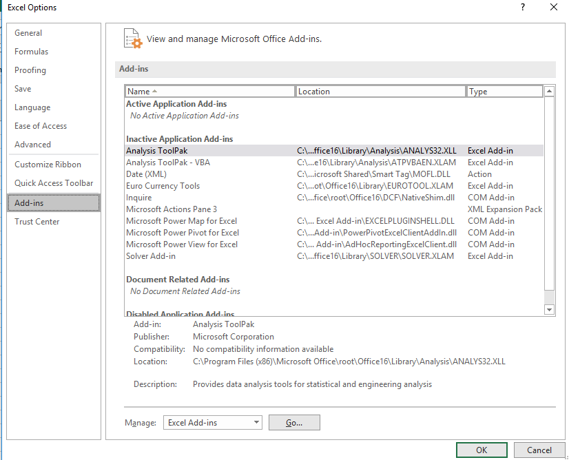Select the Euro Currency Tools row
Screen dimensions: 569x460
point(334,186)
